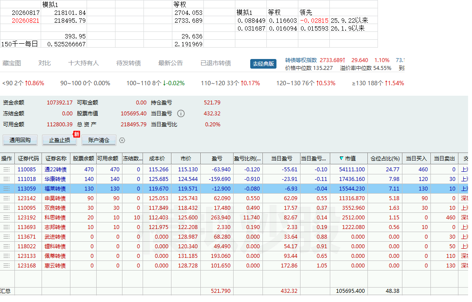
Task: Click the 120~130 76个 price range filter
Action: [305, 83]
